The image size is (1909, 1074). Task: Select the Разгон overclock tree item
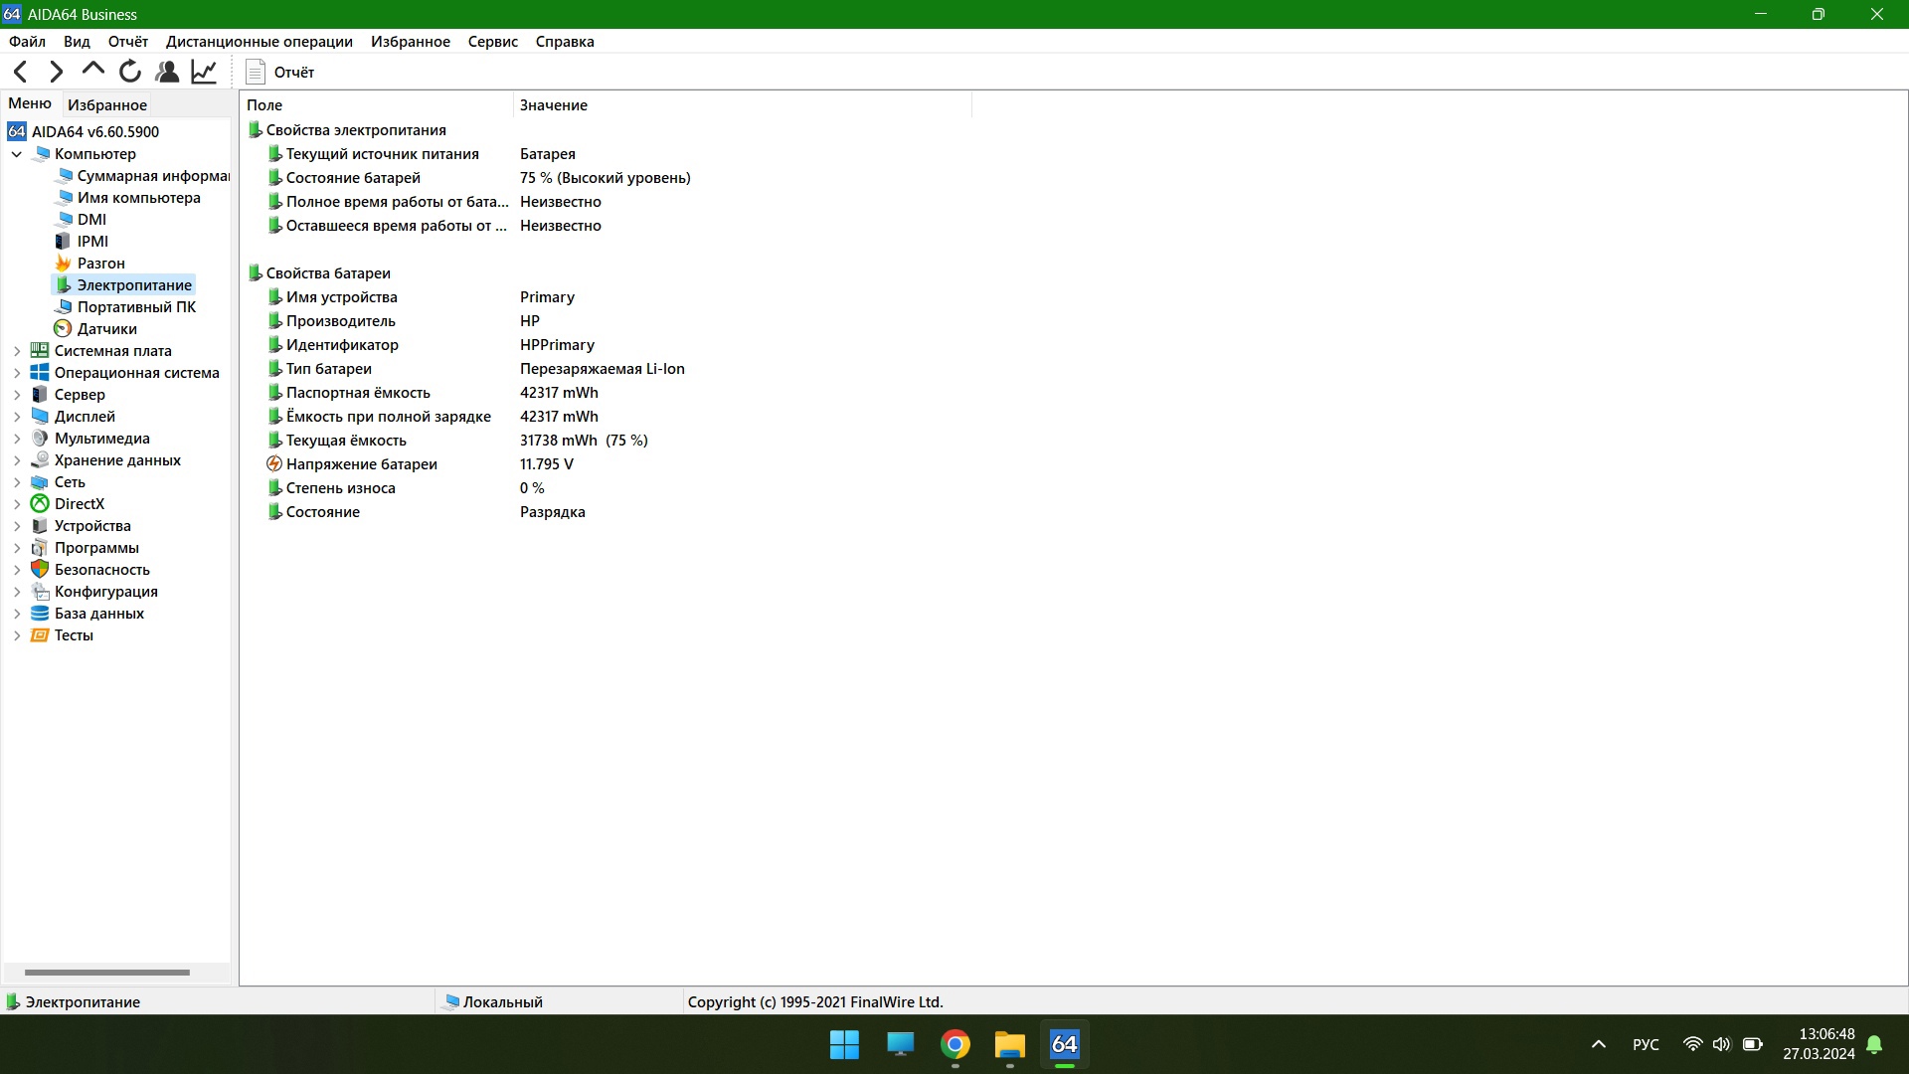(100, 264)
